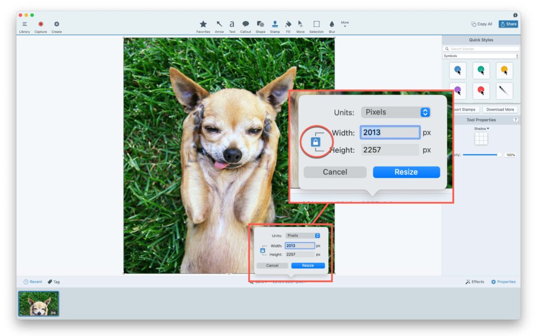Screen dimensions: 537x336
Task: Open the Units dropdown showing Pixels
Action: pos(396,111)
